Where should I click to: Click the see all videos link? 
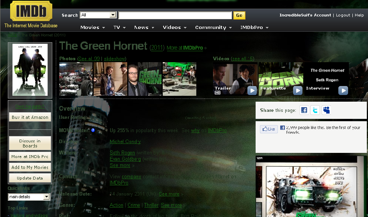(242, 59)
